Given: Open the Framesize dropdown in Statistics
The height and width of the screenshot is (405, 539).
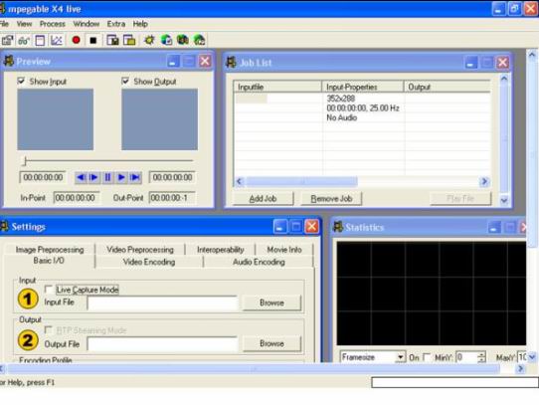Looking at the screenshot, I should pyautogui.click(x=400, y=357).
